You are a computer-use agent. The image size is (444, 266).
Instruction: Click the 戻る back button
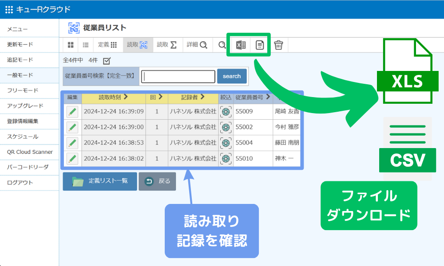pos(158,181)
